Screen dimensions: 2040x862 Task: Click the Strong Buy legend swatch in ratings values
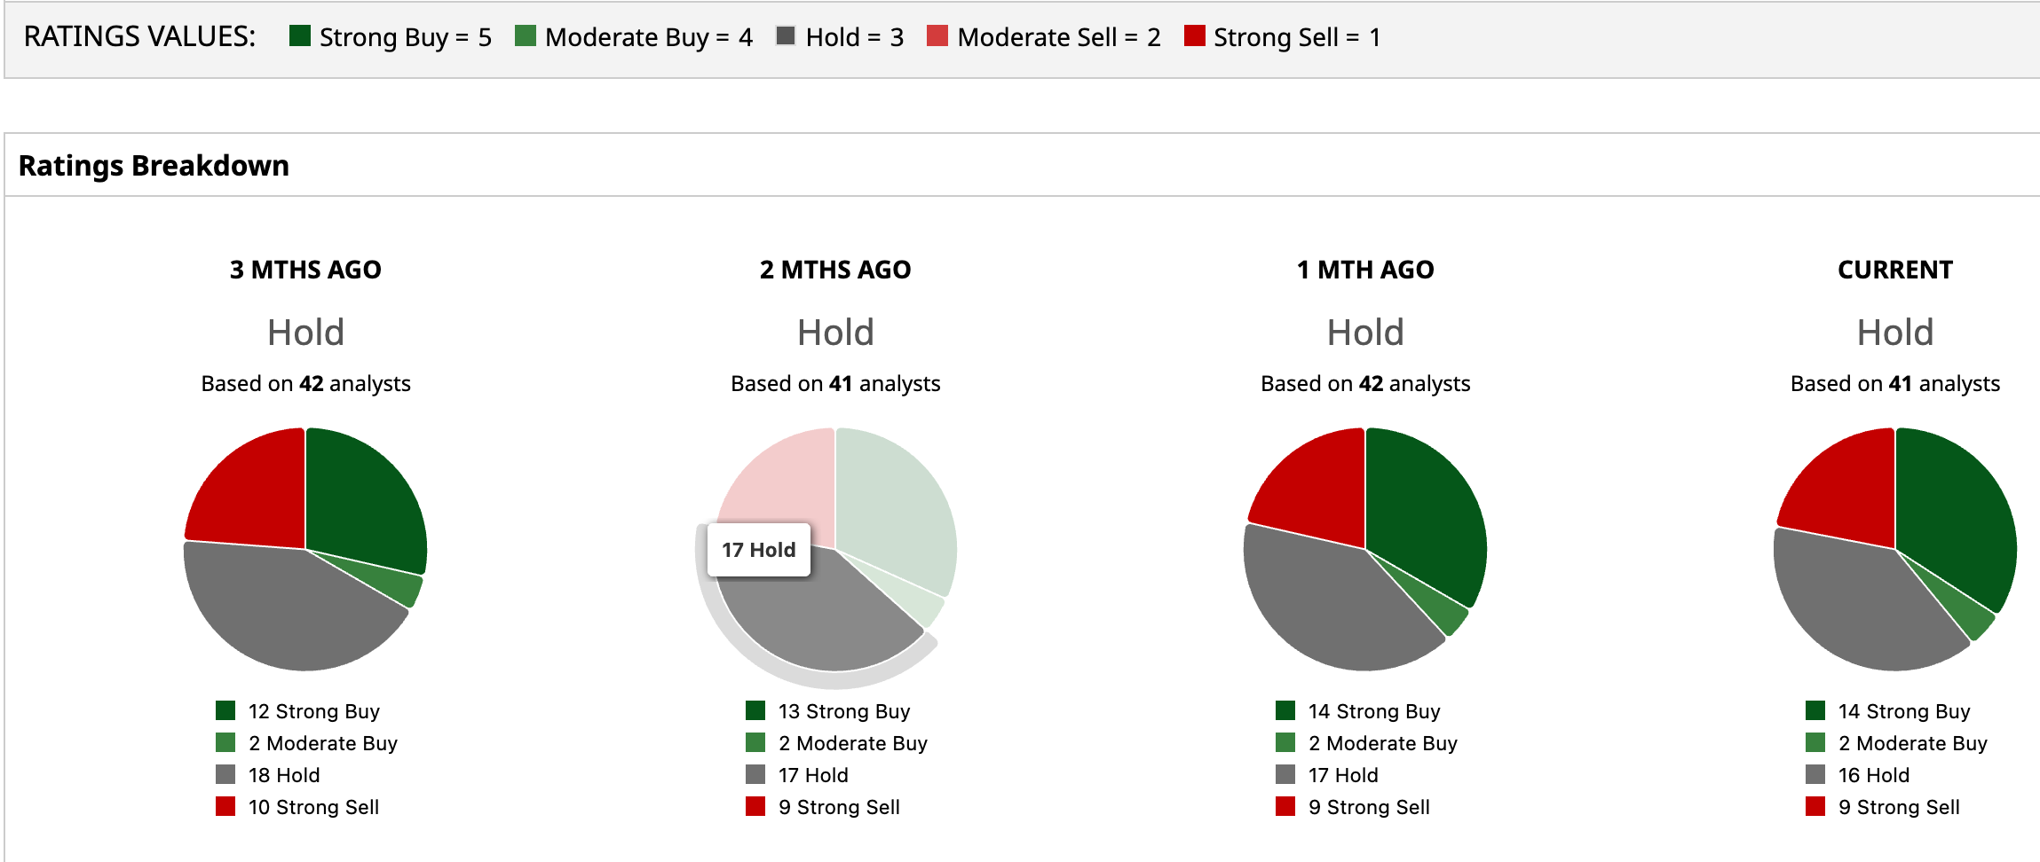tap(300, 36)
